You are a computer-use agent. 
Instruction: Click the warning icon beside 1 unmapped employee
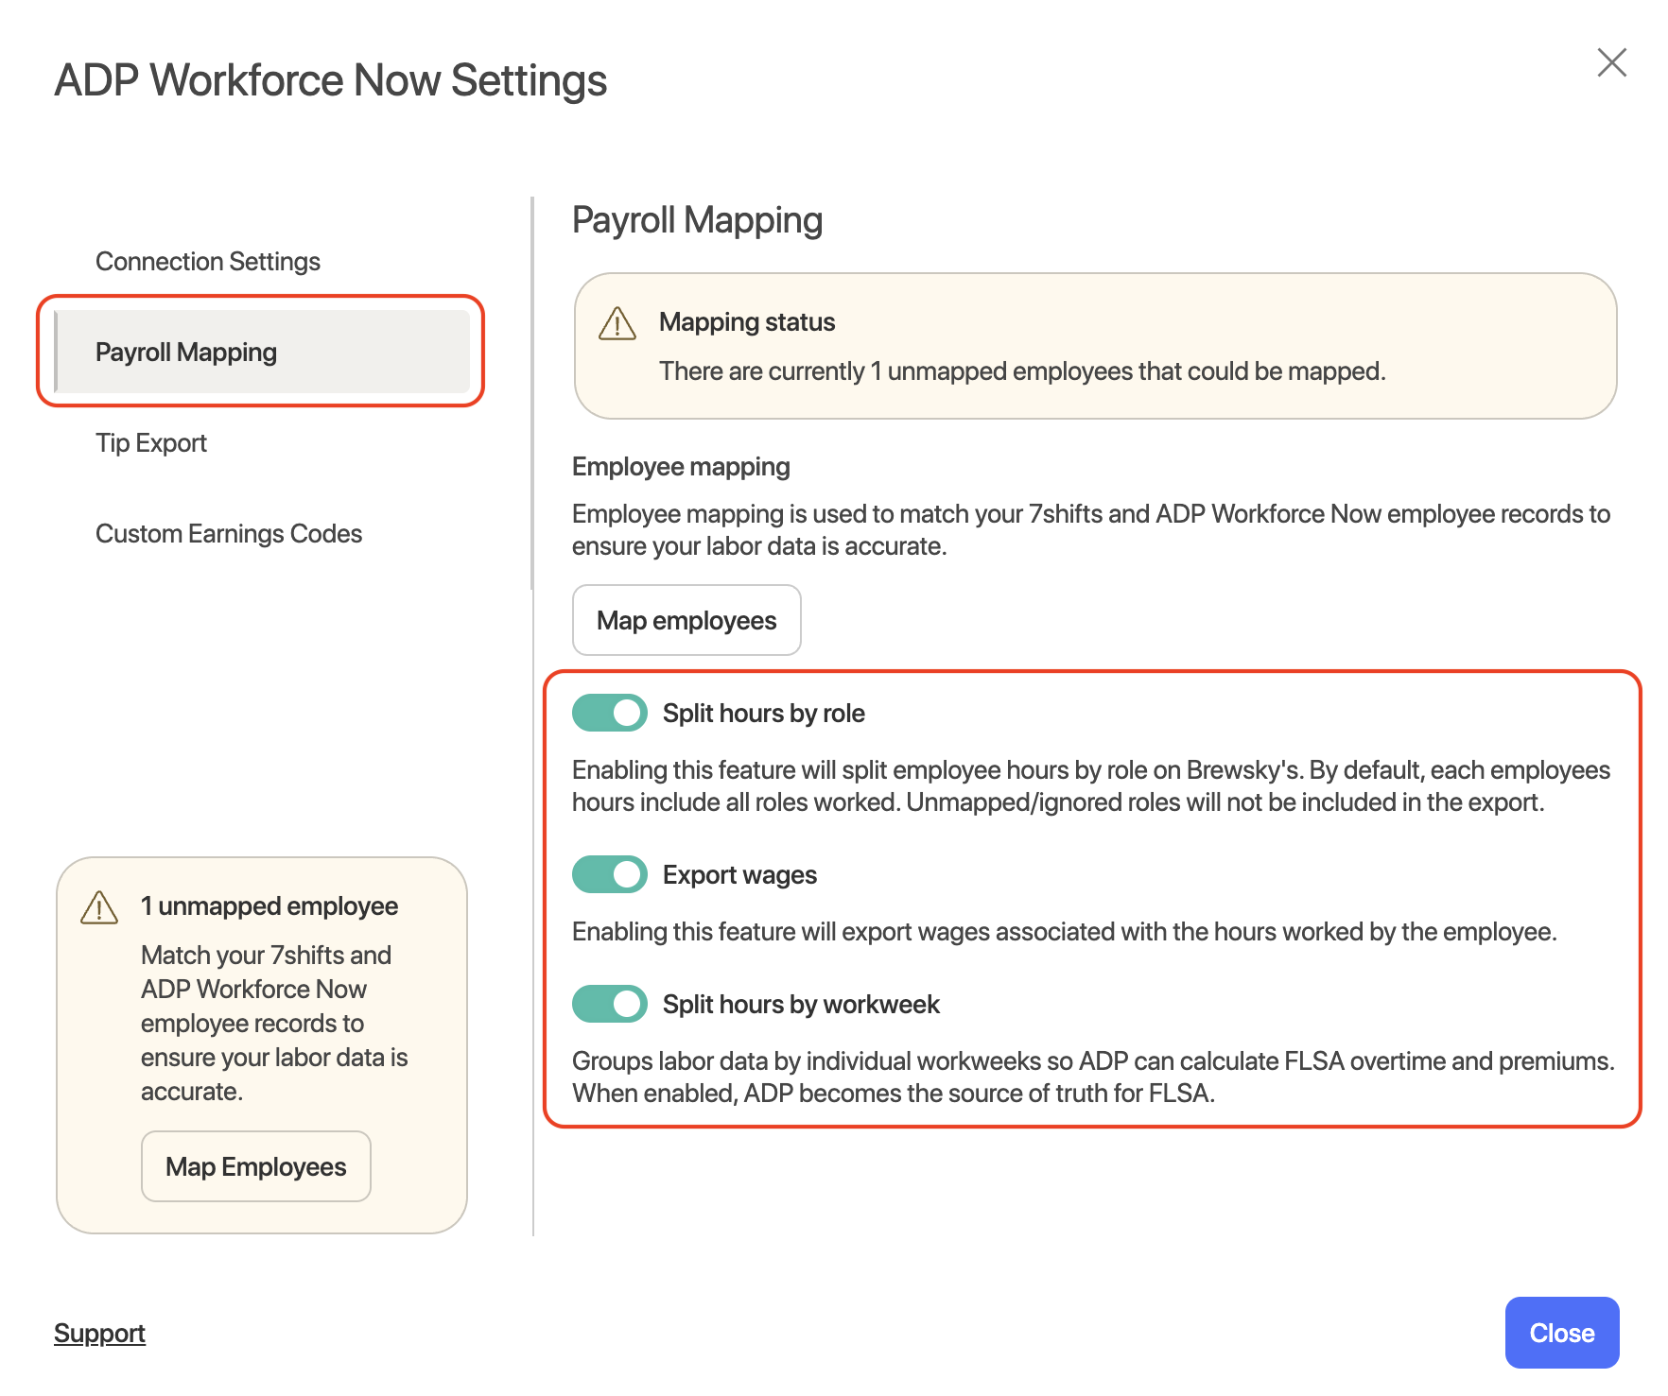[x=99, y=907]
